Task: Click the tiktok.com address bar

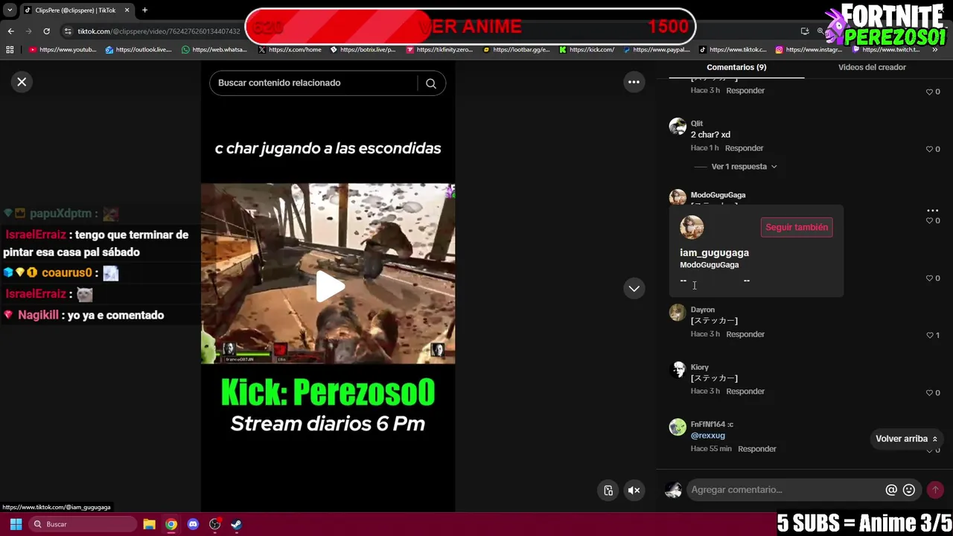Action: pos(159,31)
